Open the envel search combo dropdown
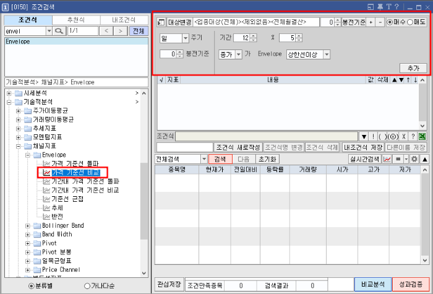This screenshot has width=433, height=294. (x=49, y=31)
